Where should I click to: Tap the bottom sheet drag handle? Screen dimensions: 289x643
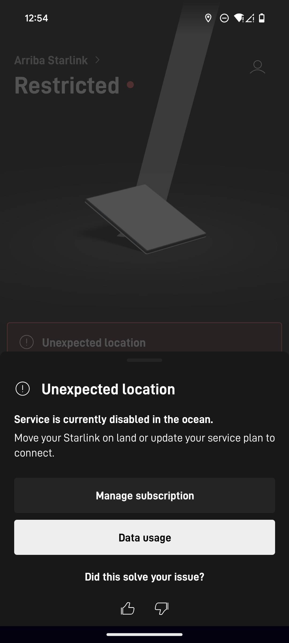(x=144, y=360)
